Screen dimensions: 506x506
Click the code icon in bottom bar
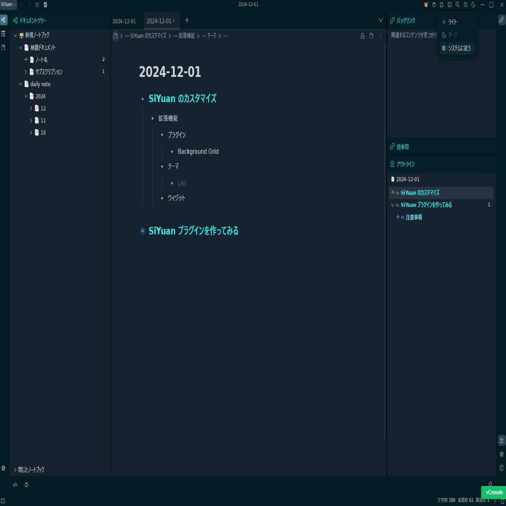tap(15, 485)
